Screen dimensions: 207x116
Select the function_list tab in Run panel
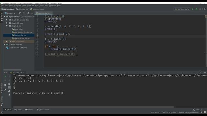pyautogui.click(x=17, y=72)
